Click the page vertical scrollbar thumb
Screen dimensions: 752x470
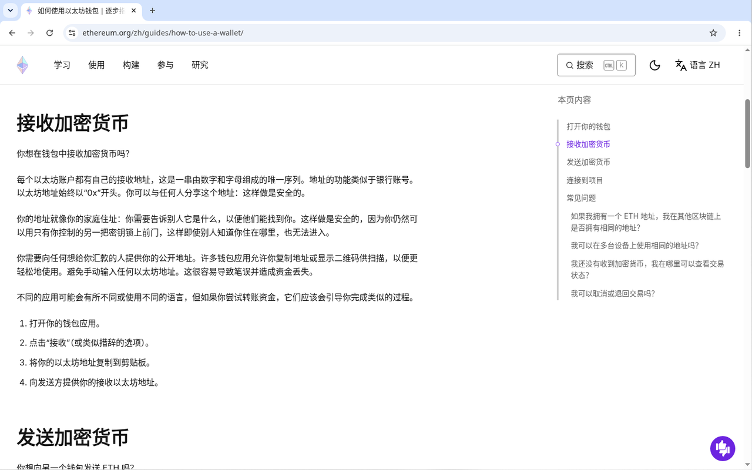pos(747,133)
